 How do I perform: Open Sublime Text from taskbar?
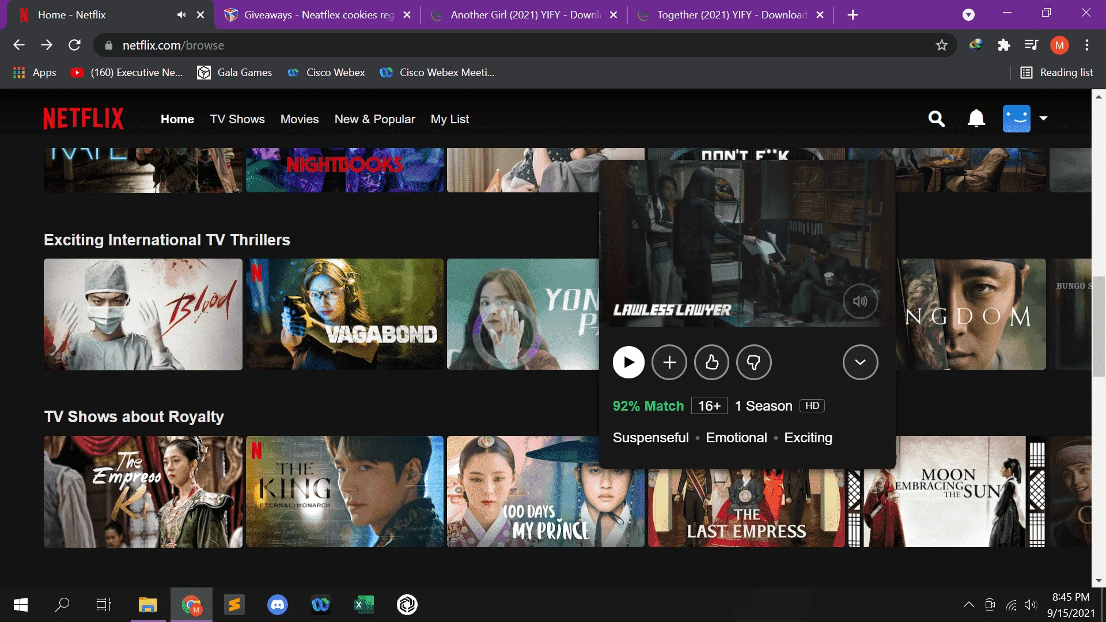234,605
